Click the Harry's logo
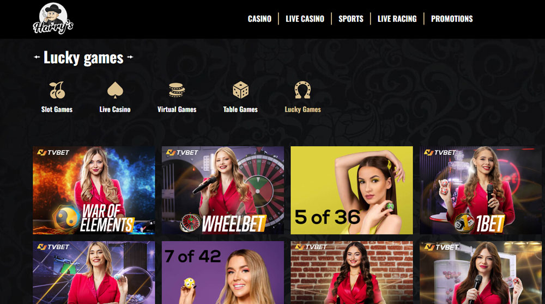Image resolution: width=545 pixels, height=304 pixels. pyautogui.click(x=53, y=18)
